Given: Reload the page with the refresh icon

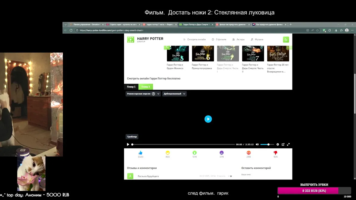Looking at the screenshot, I should tap(71, 30).
